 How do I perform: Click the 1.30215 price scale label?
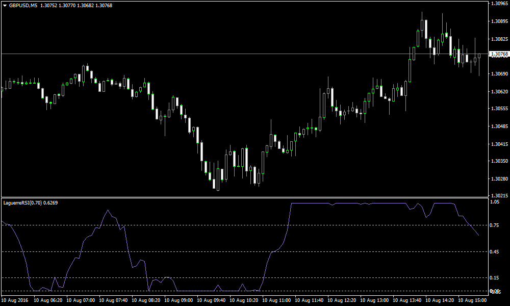point(498,196)
